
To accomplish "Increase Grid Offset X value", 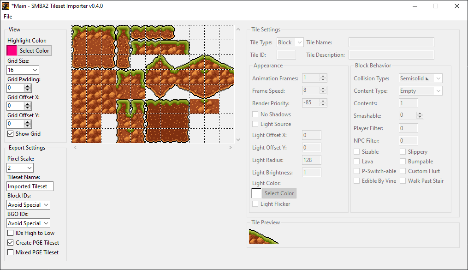I will point(28,104).
